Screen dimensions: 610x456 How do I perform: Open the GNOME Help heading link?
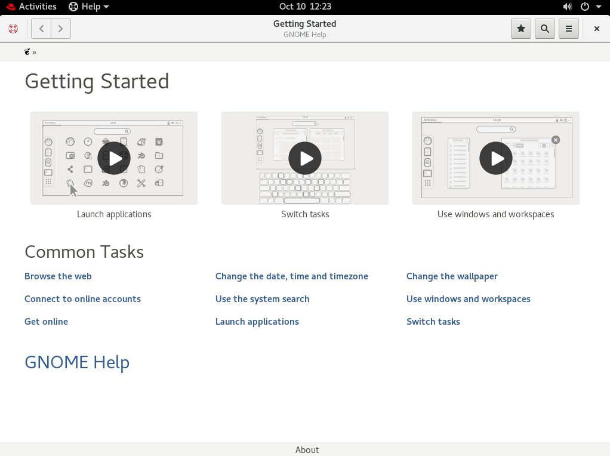77,362
